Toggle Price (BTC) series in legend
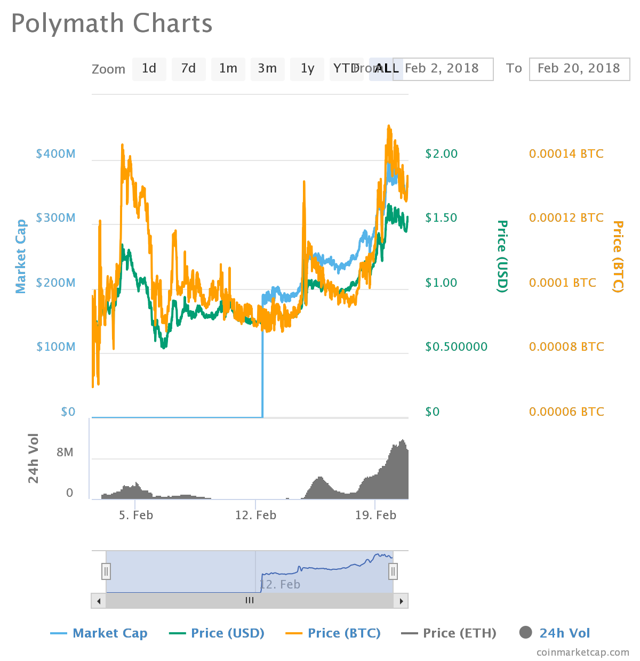 pos(333,633)
